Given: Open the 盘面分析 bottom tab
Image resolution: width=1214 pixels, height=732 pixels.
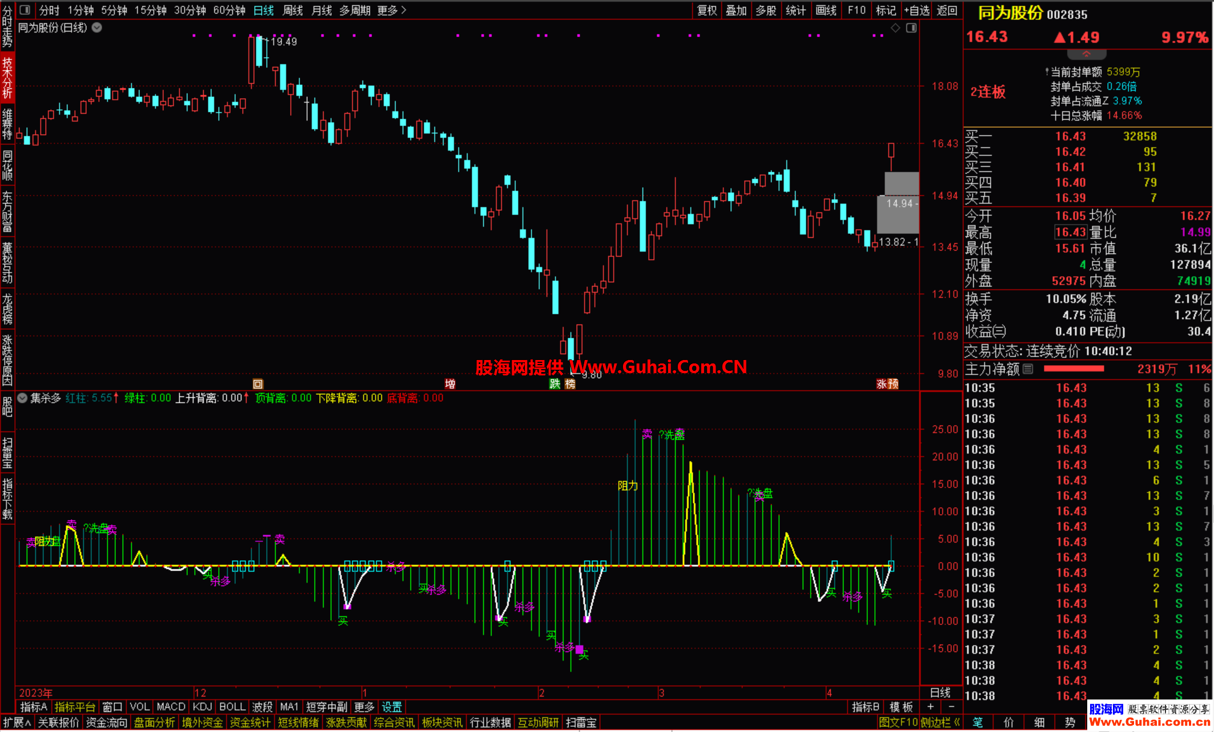Looking at the screenshot, I should (x=155, y=723).
